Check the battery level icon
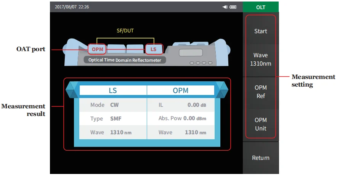This screenshot has width=337, height=177. (233, 7)
